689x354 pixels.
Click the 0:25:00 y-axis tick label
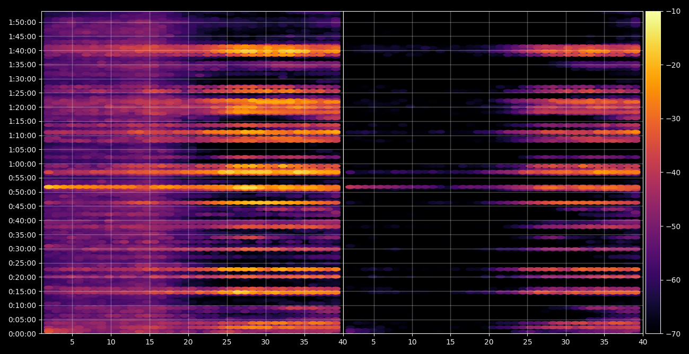pyautogui.click(x=22, y=263)
